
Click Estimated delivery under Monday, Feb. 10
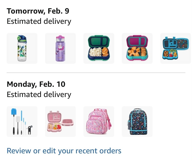[x=39, y=95]
